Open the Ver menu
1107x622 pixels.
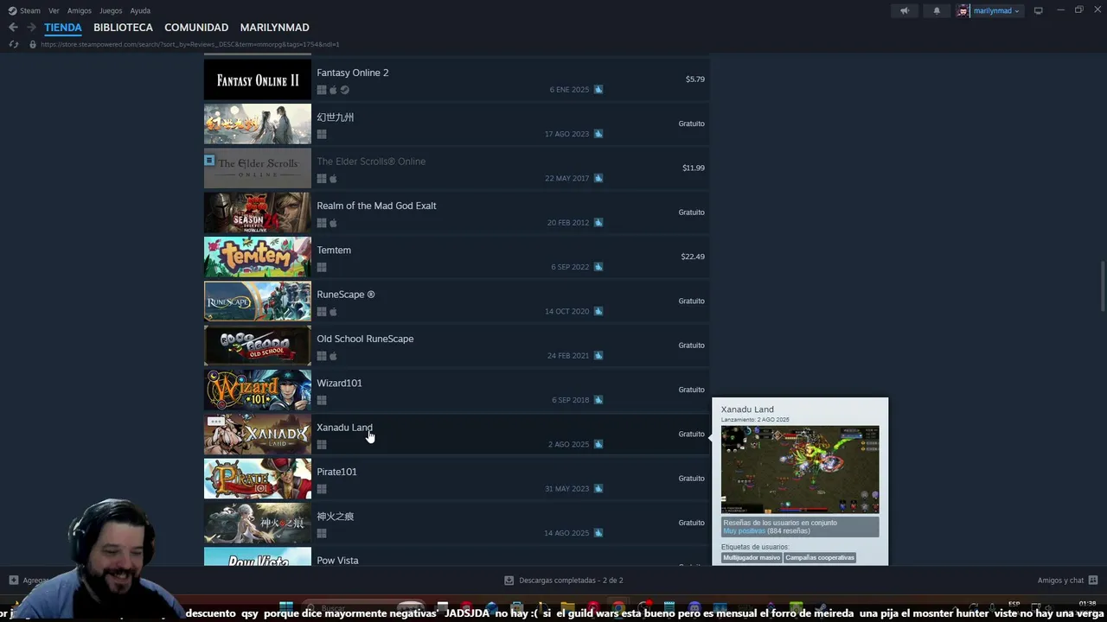[54, 10]
